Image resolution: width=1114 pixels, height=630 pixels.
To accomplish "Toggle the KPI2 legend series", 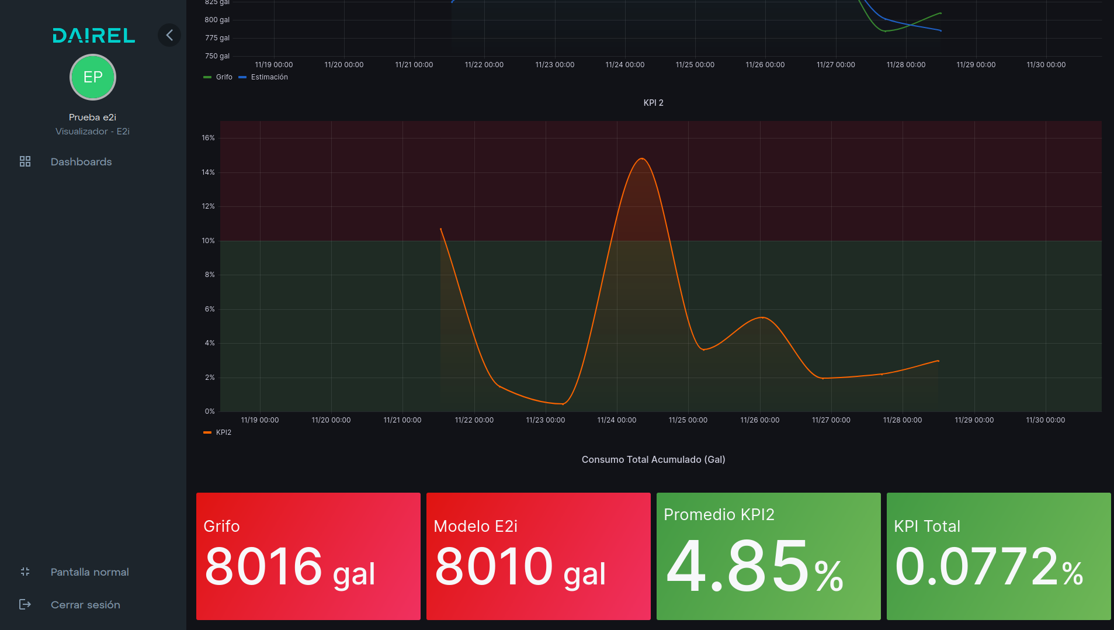I will point(224,432).
